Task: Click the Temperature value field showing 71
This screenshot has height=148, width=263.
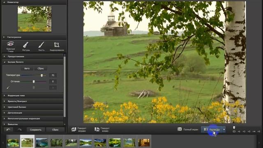Action: pyautogui.click(x=53, y=75)
